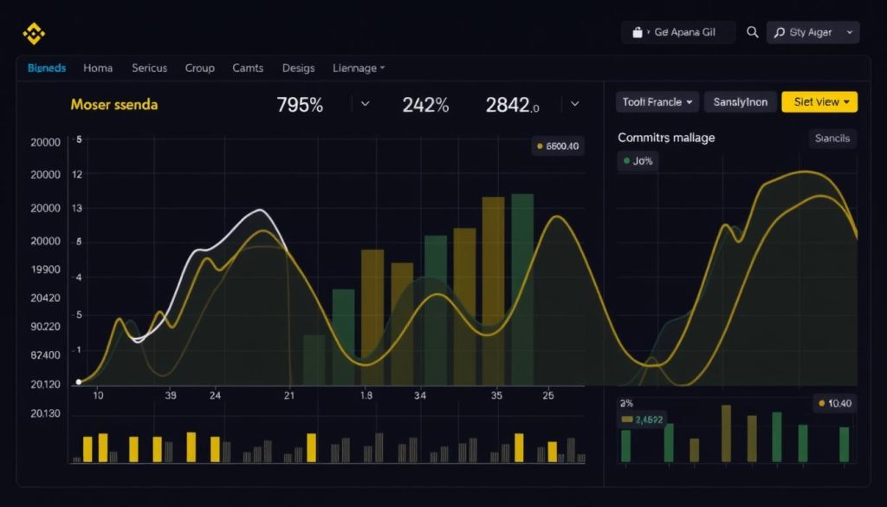Expand the chevron next to 2842
This screenshot has height=507, width=887.
pyautogui.click(x=575, y=103)
